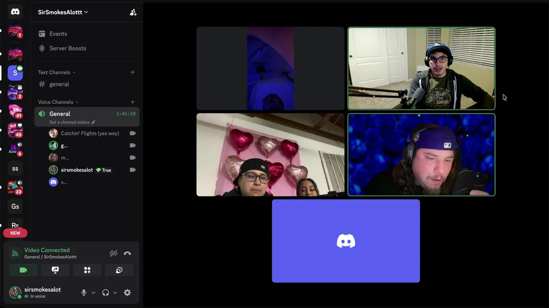Click Video Connected status text
This screenshot has width=549, height=308.
click(47, 250)
